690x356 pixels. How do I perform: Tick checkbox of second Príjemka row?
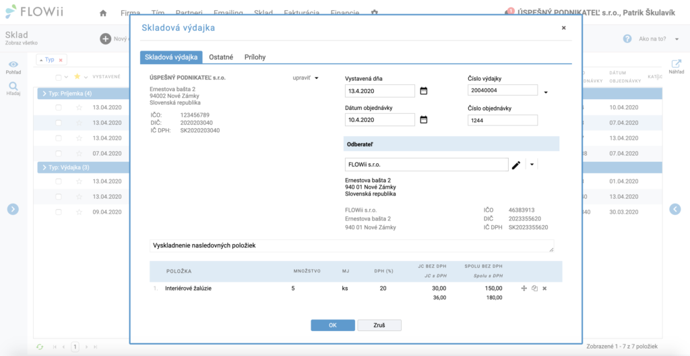(x=59, y=123)
